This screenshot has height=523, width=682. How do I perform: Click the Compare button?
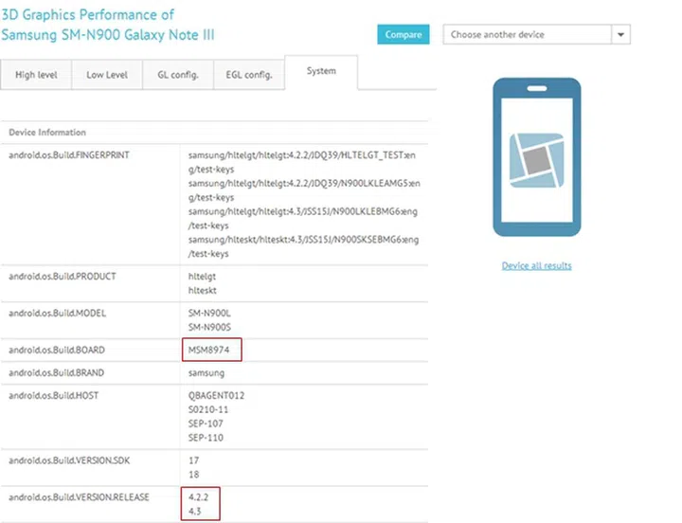[404, 34]
